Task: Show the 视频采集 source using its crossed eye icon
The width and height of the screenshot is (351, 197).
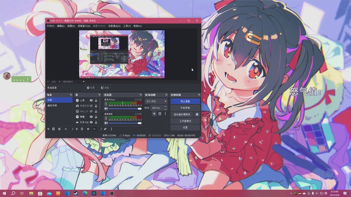Action: [91, 106]
